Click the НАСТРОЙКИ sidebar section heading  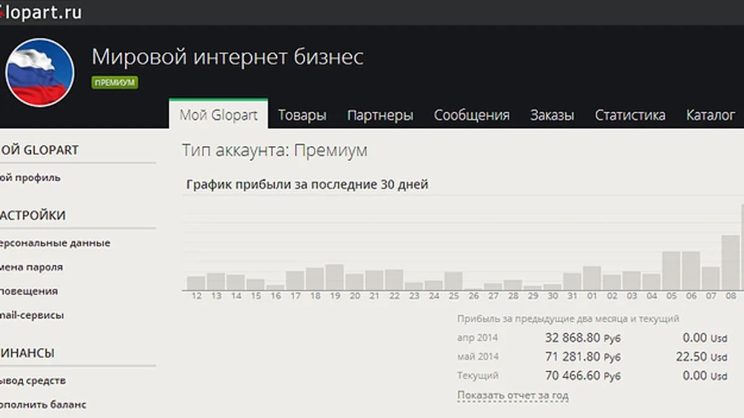33,216
